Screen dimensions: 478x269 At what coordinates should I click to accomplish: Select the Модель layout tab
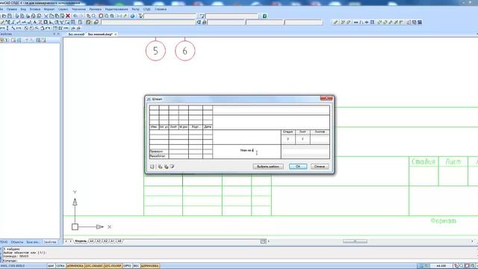[x=81, y=241]
